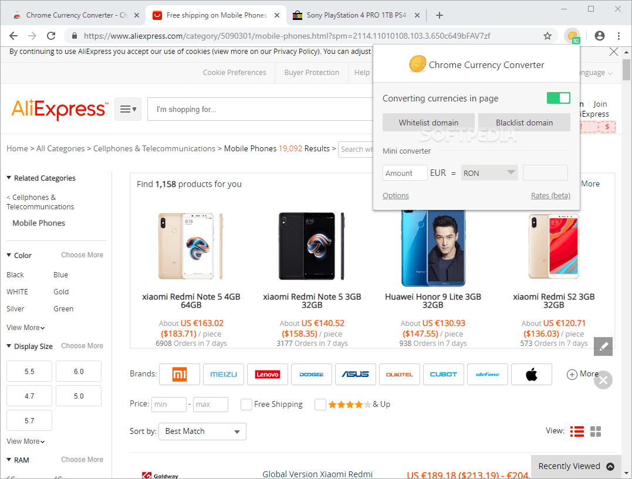Show more brands with plus icon

click(x=572, y=375)
